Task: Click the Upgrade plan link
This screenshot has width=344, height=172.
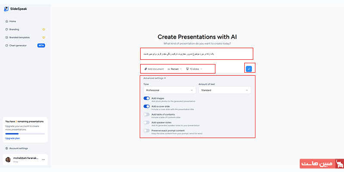Action: tap(13, 138)
